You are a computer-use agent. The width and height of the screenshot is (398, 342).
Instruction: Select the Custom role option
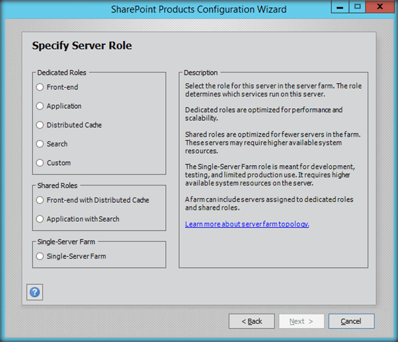coord(40,163)
